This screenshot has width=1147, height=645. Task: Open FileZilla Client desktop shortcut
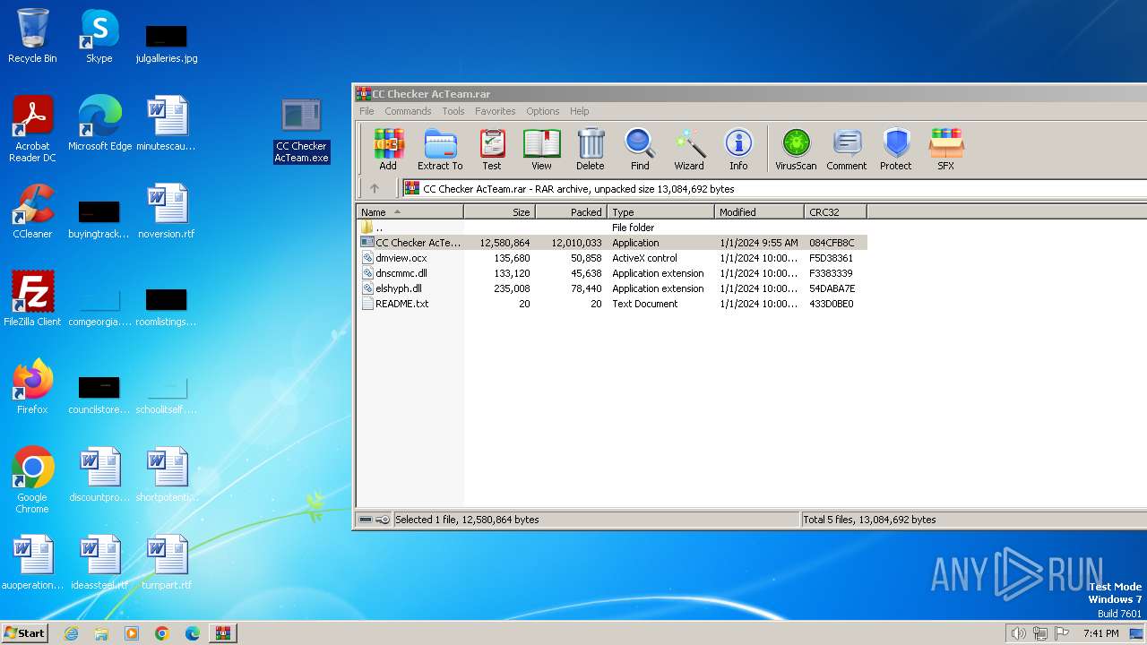[32, 299]
